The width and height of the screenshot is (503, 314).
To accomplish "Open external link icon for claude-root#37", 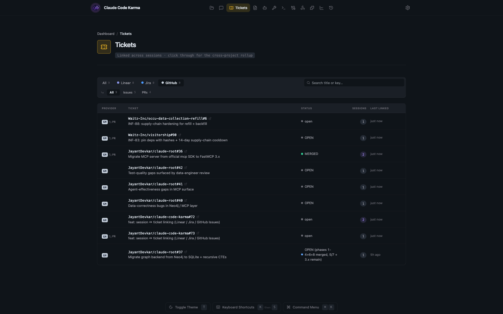I will click(x=186, y=252).
